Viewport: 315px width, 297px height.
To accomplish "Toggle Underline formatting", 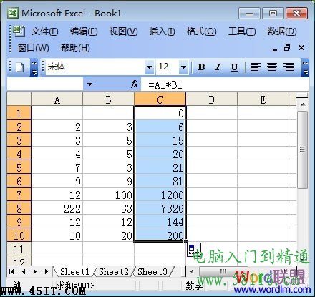I will [x=234, y=67].
